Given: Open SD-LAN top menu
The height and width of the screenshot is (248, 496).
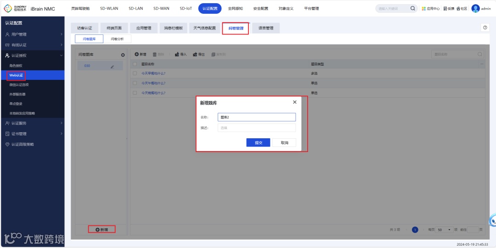Looking at the screenshot, I should coord(135,9).
